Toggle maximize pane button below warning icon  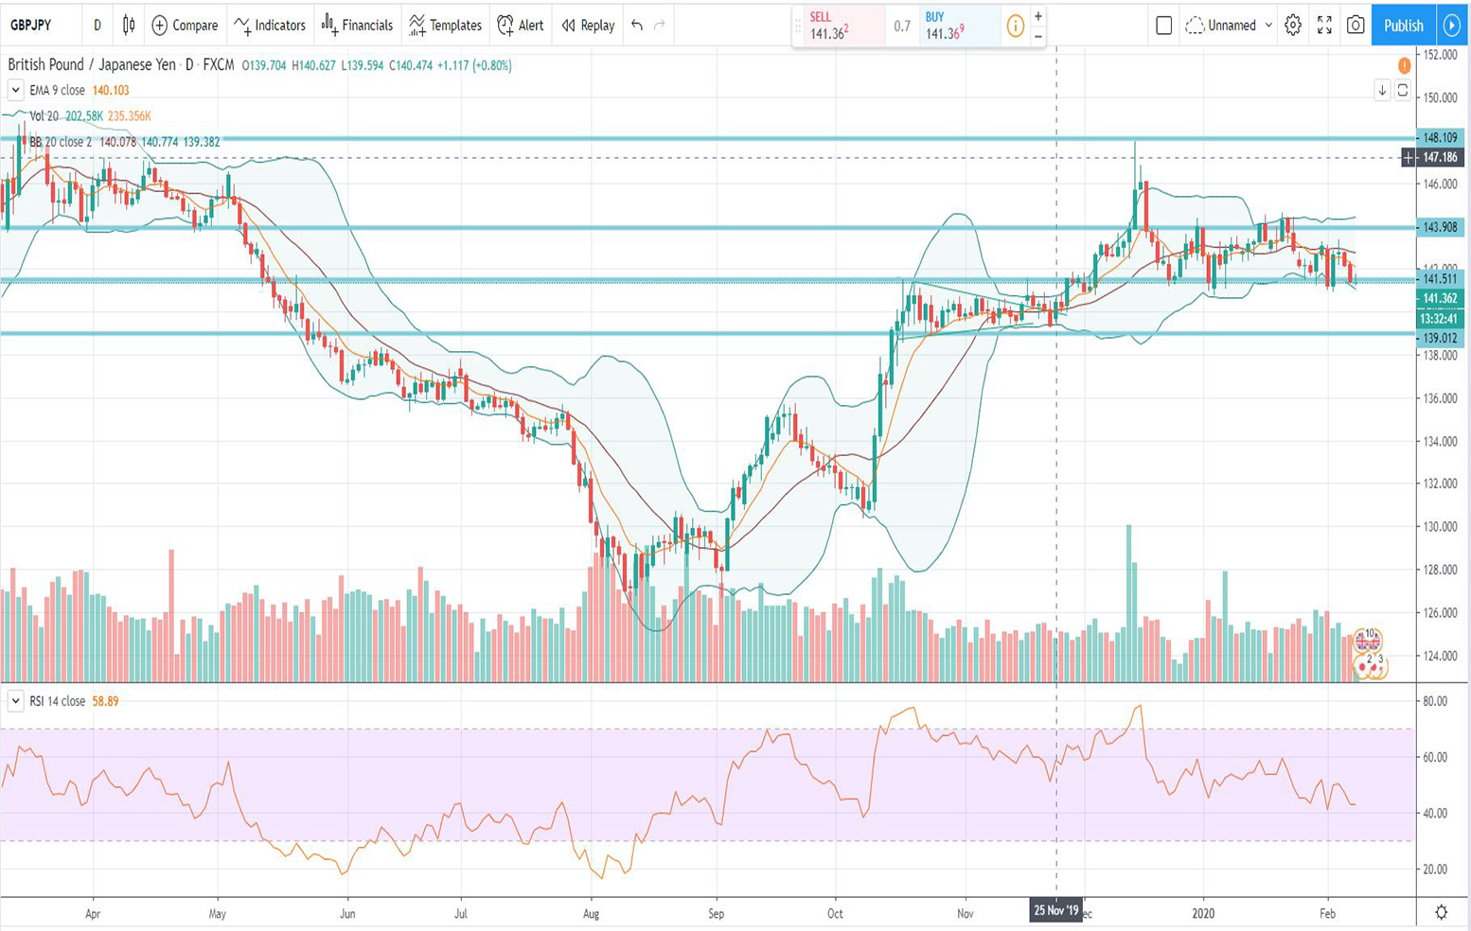tap(1403, 91)
